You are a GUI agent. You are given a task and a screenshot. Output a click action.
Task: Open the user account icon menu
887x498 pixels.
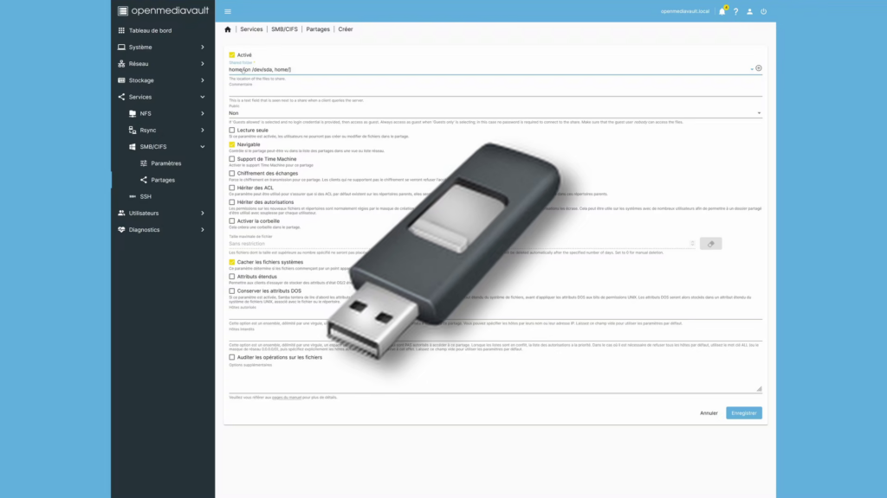[x=749, y=11]
